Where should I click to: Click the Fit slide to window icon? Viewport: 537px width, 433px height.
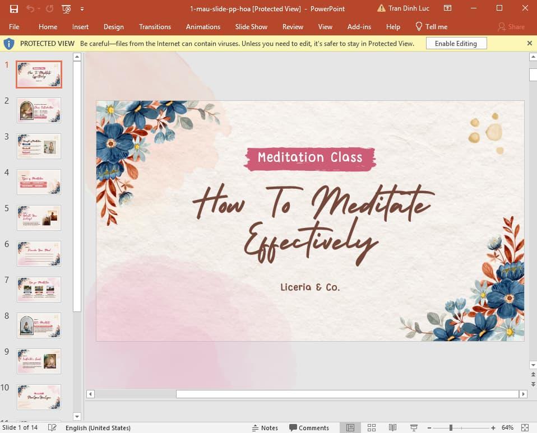point(525,427)
